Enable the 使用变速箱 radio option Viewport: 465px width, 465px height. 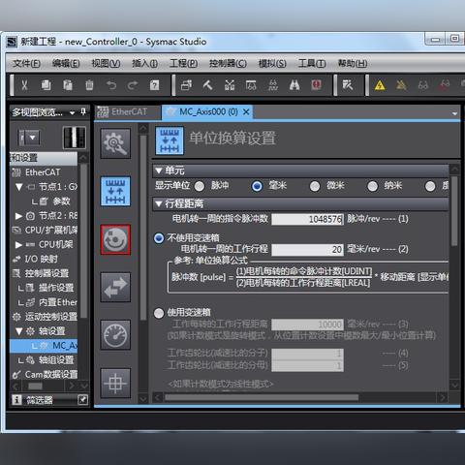(159, 313)
